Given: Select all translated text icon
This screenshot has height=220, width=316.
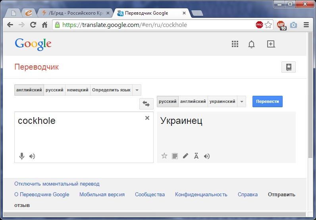Looking at the screenshot, I should click(x=175, y=156).
